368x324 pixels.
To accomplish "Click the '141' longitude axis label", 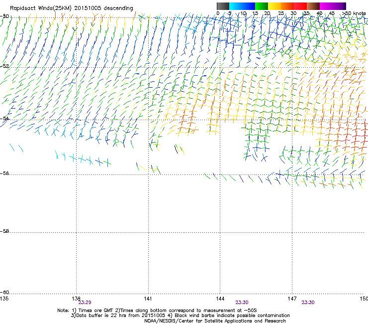I will [148, 299].
